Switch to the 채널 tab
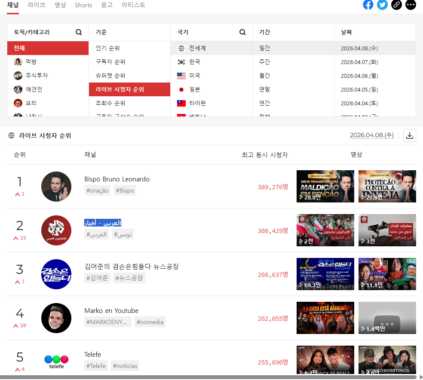Image resolution: width=423 pixels, height=380 pixels. point(13,5)
